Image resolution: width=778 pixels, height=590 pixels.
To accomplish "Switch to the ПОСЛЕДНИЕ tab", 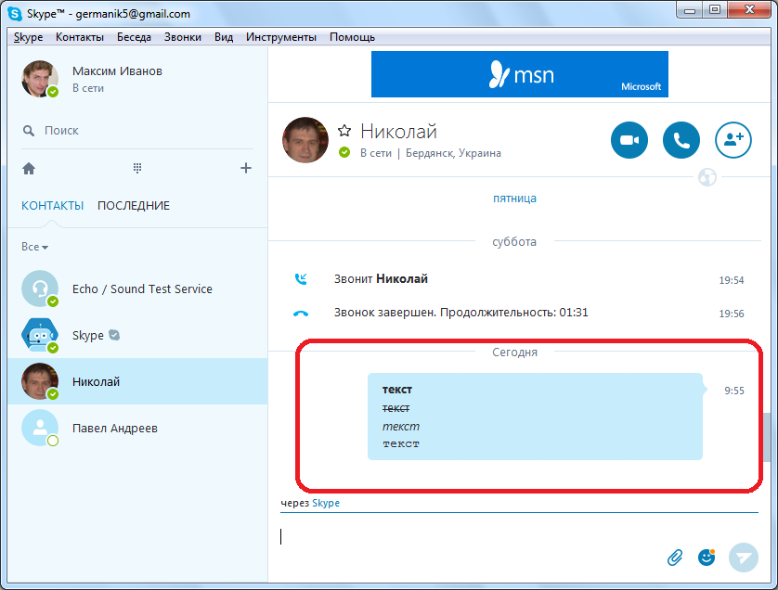I will pos(134,206).
